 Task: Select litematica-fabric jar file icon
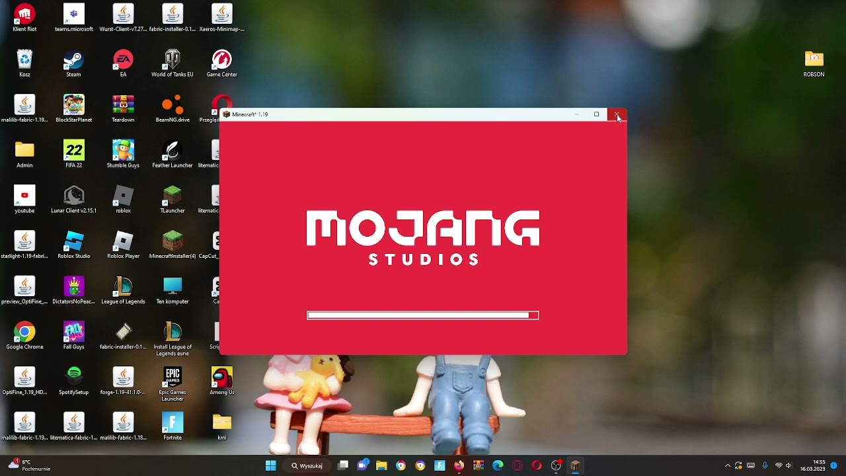pyautogui.click(x=73, y=426)
